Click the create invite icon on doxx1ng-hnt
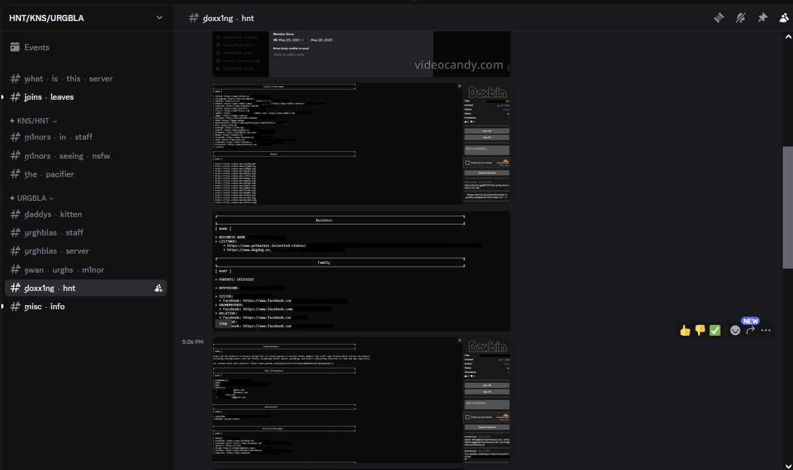The image size is (793, 470). [158, 288]
